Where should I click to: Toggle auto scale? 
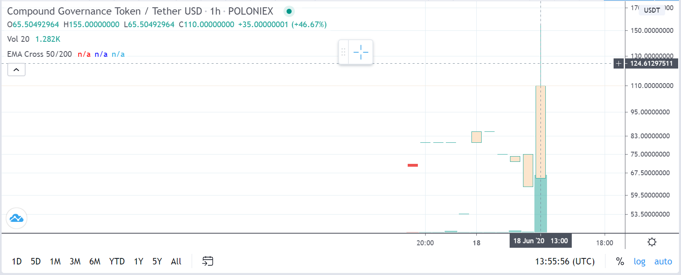click(663, 262)
